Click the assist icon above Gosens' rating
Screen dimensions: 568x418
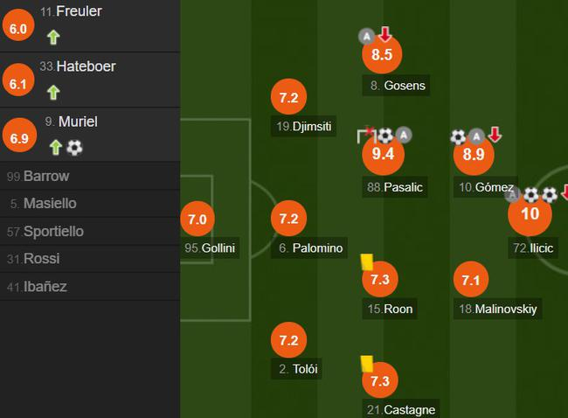pyautogui.click(x=367, y=36)
